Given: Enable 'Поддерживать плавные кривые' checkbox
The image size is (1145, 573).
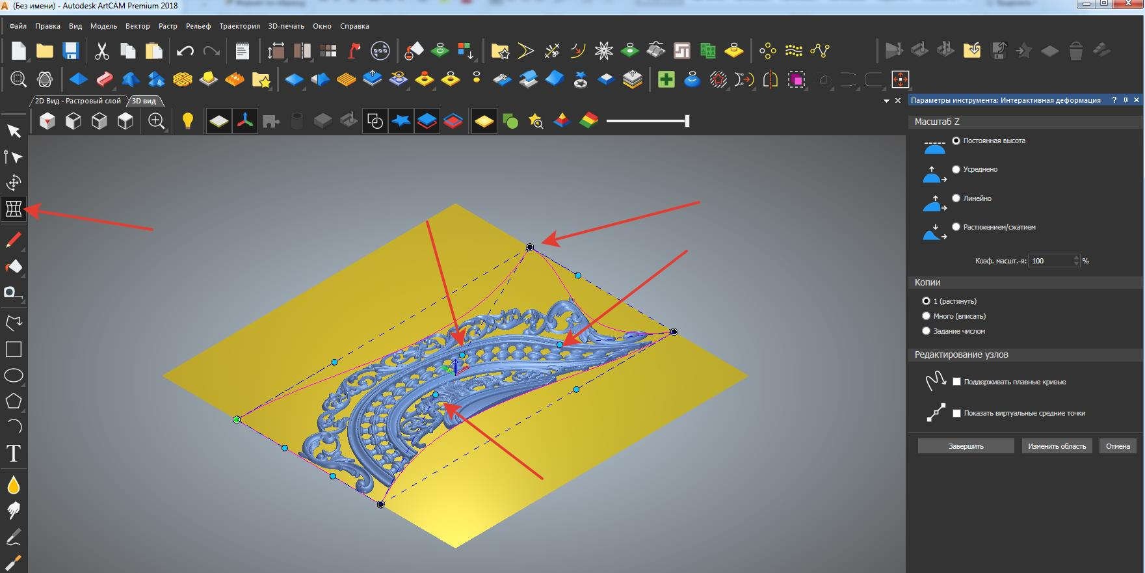Looking at the screenshot, I should (x=956, y=382).
